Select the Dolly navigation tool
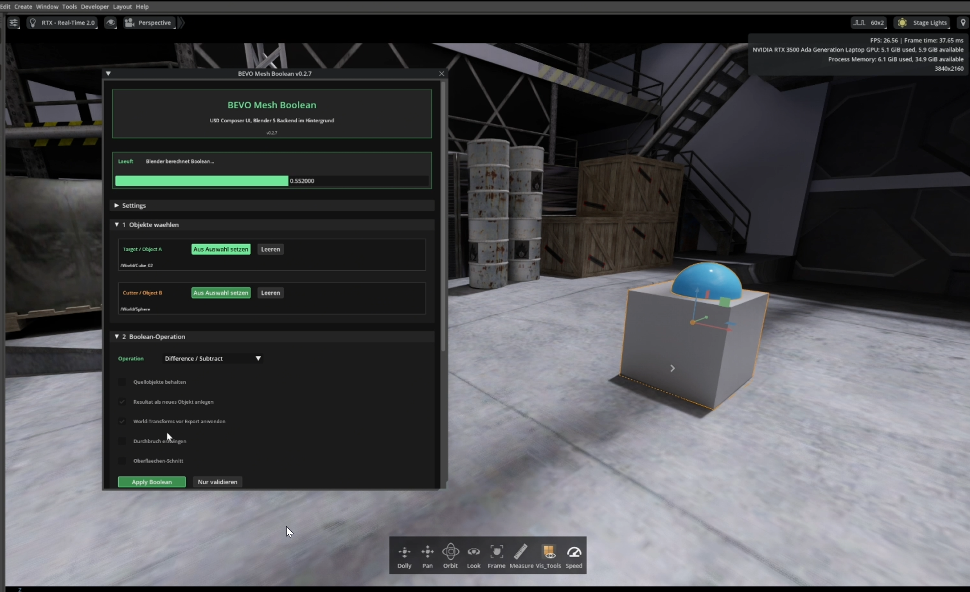 (404, 556)
